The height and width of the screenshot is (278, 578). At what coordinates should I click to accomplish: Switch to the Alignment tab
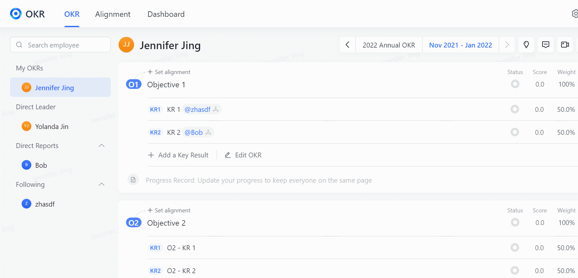tap(113, 14)
